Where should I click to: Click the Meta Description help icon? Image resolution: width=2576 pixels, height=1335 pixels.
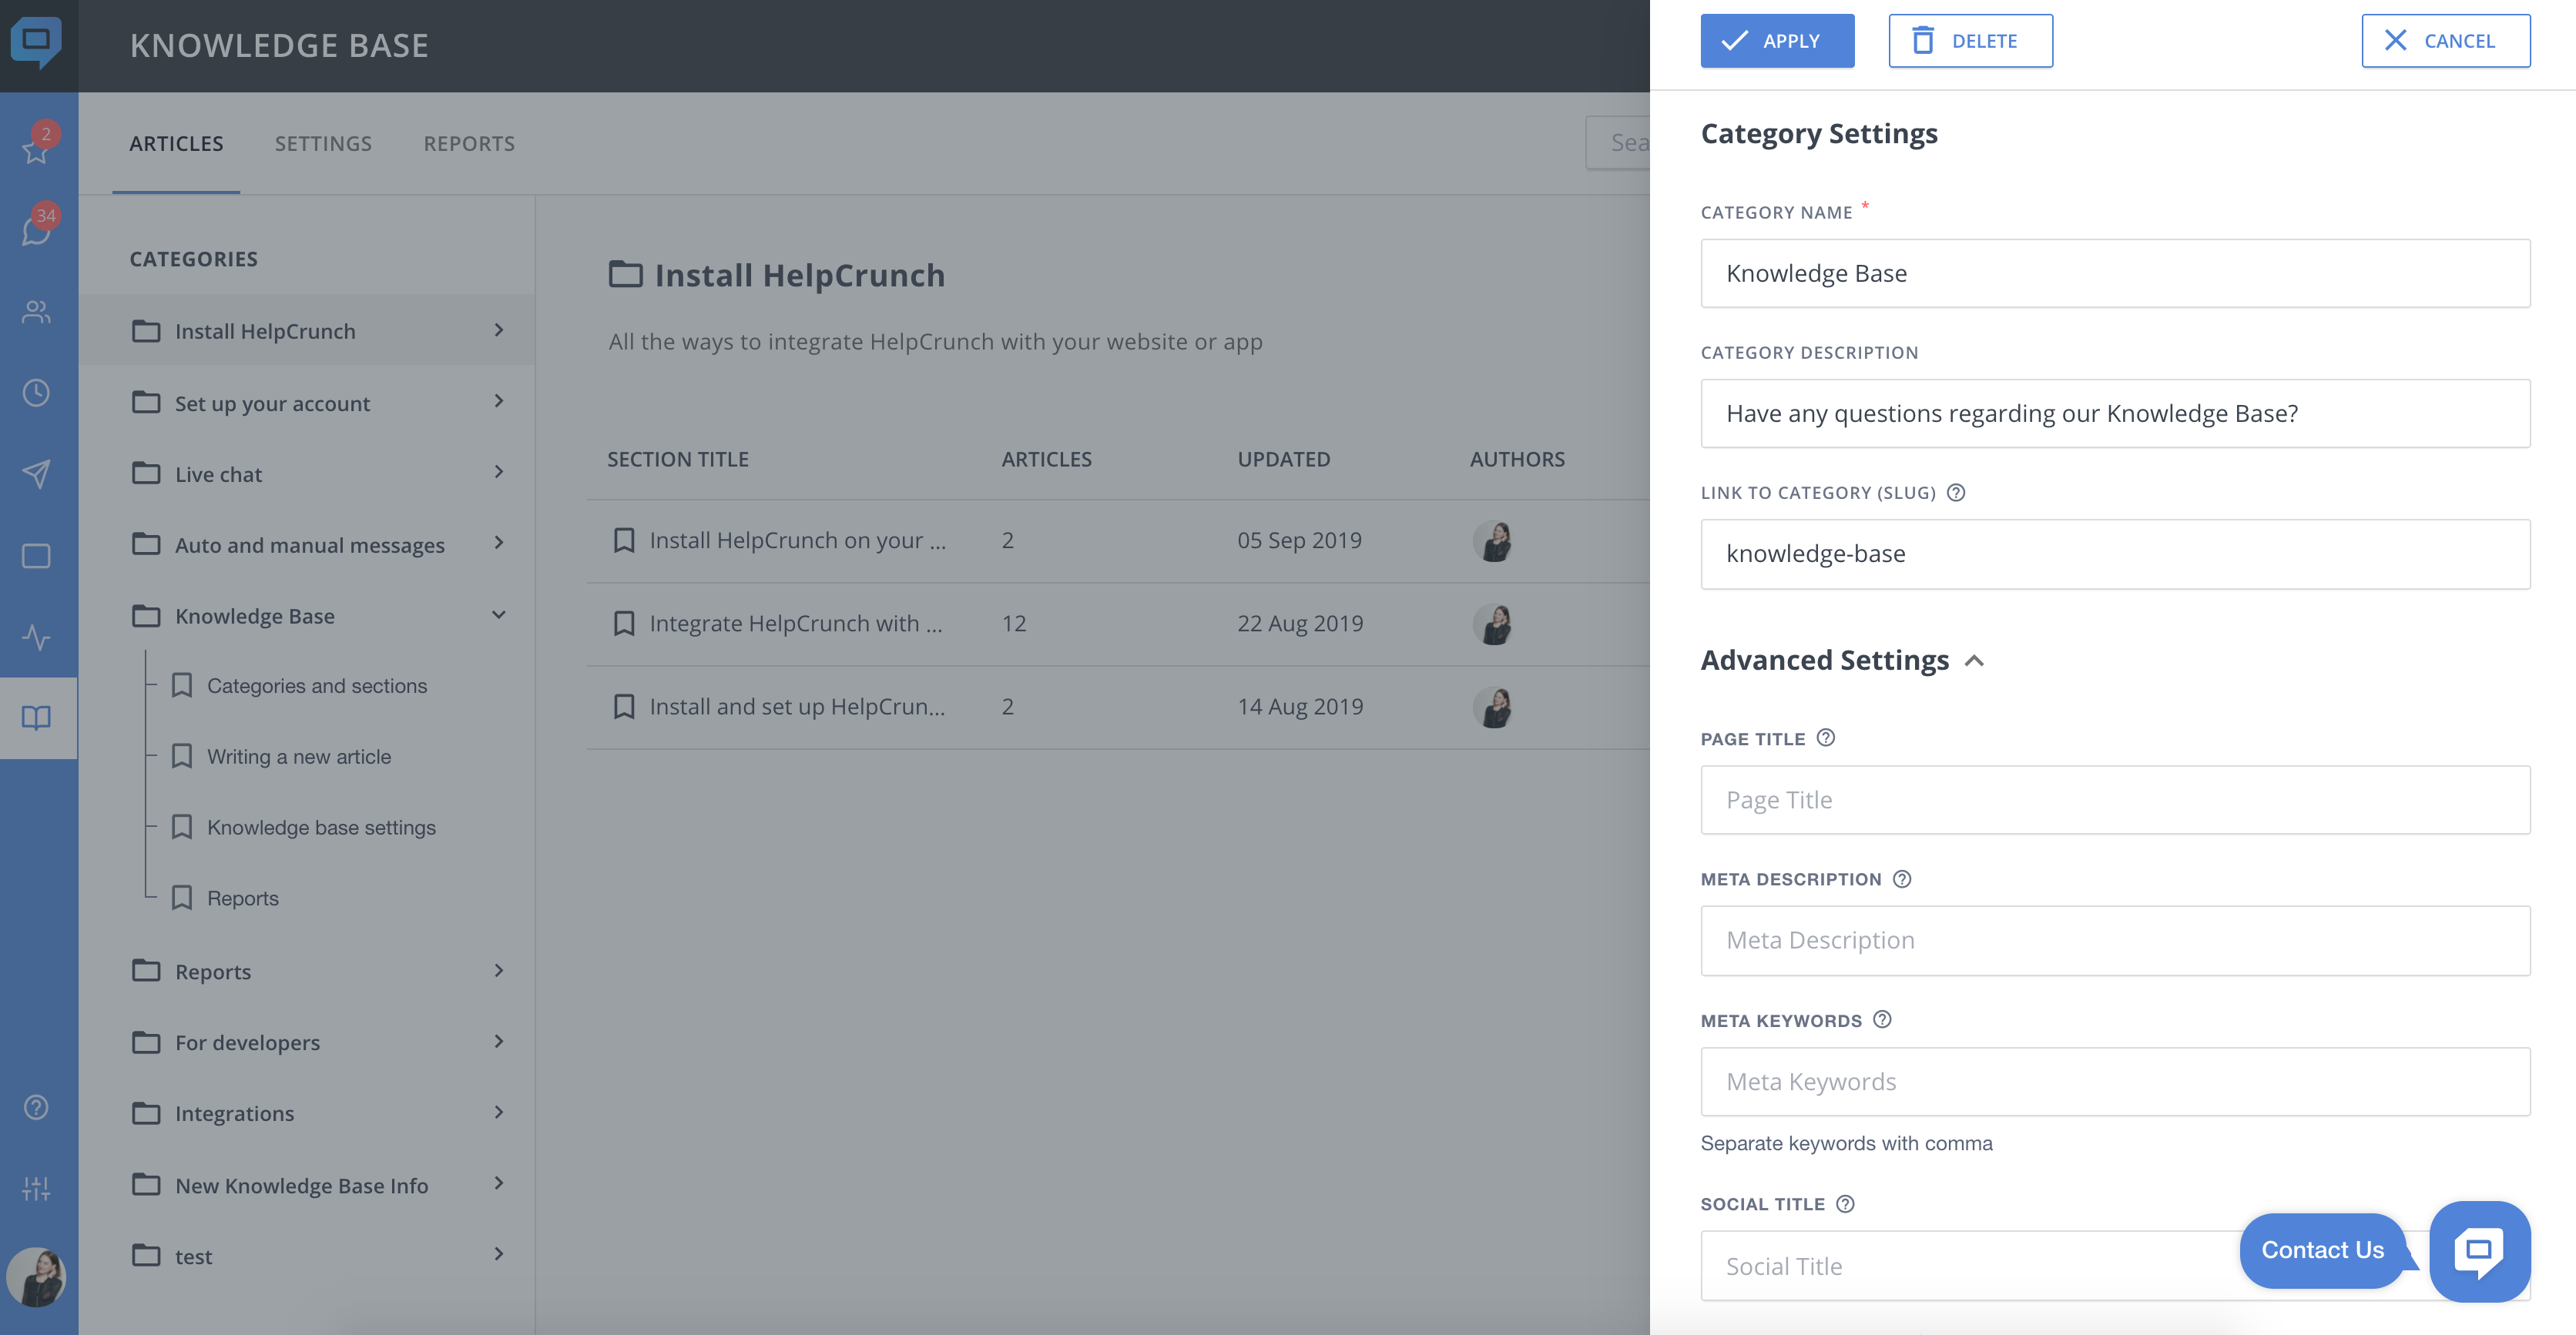1902,878
